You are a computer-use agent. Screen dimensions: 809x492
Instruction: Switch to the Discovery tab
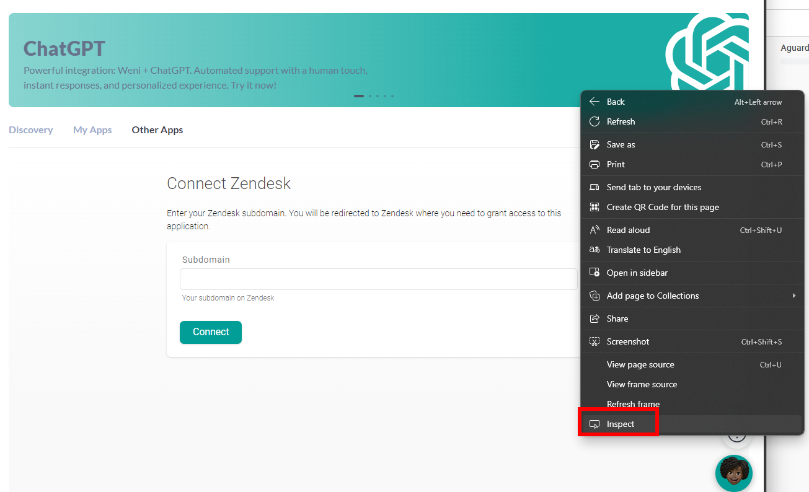30,130
